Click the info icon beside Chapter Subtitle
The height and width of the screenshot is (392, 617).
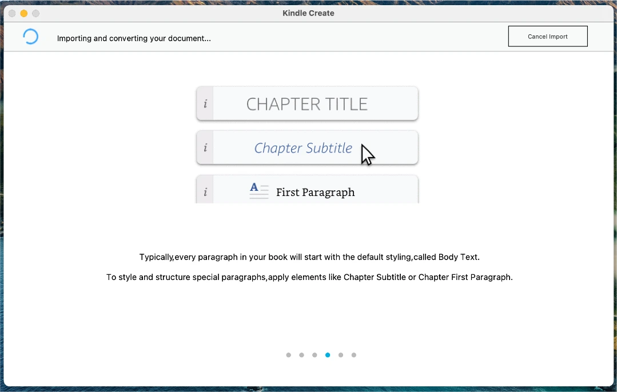pyautogui.click(x=205, y=148)
